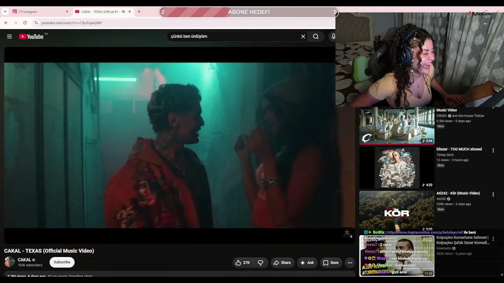
Task: Open the SinemaGo channel name
Action: click(444, 248)
